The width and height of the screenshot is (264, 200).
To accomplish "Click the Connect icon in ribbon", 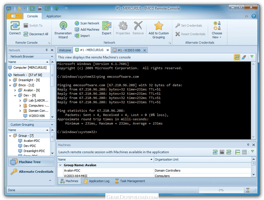I will tap(15, 26).
